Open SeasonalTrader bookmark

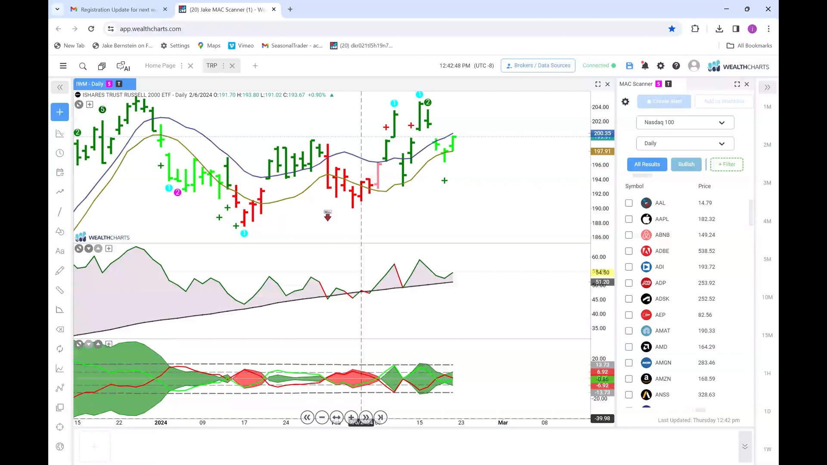coord(292,46)
